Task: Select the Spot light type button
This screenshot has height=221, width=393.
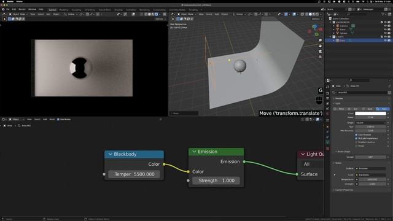Action: click(368, 109)
